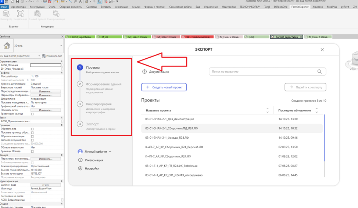The width and height of the screenshot is (358, 208).
Task: Click the projects list blue scrollbar
Action: pyautogui.click(x=325, y=138)
